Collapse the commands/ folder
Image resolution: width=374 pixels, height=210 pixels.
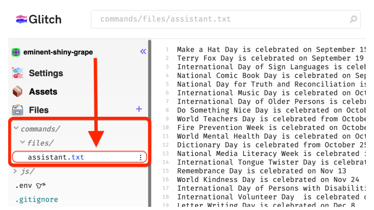click(x=16, y=128)
